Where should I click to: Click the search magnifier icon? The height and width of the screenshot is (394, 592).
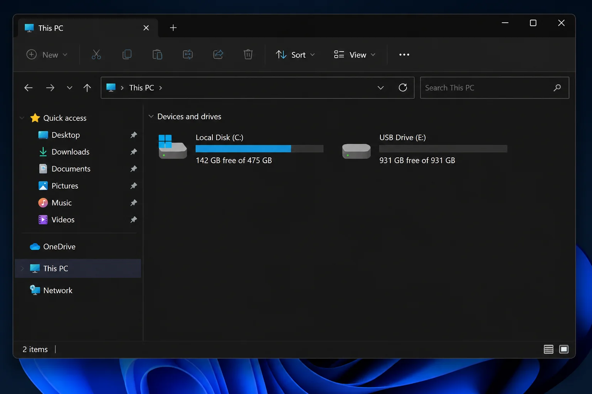557,88
